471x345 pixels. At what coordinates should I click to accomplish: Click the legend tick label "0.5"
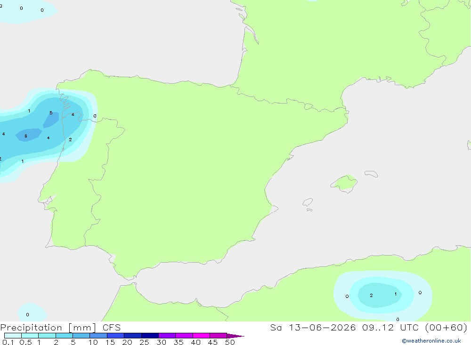tap(25, 342)
